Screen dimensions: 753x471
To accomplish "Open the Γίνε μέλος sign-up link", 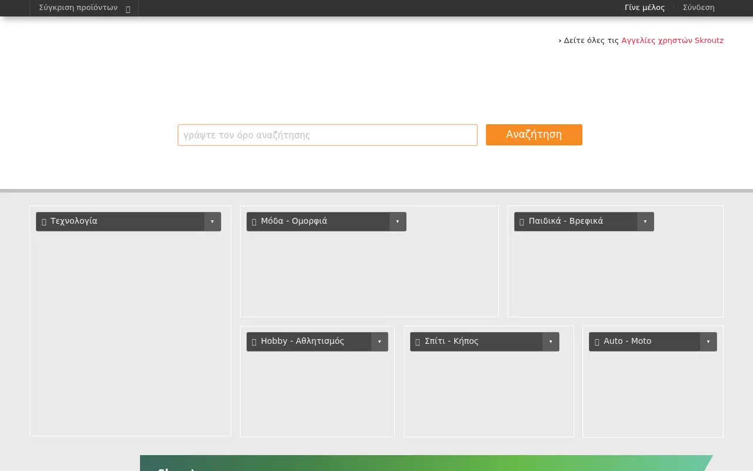I will click(645, 8).
